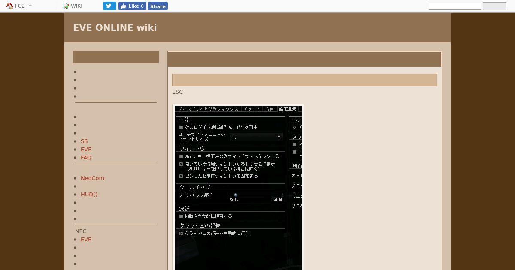
Task: Focus the search box at top right
Action: [455, 6]
